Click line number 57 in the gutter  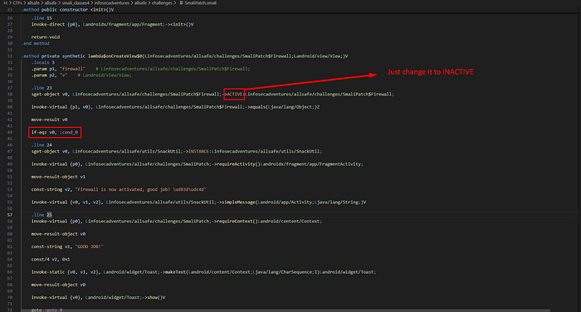point(10,215)
